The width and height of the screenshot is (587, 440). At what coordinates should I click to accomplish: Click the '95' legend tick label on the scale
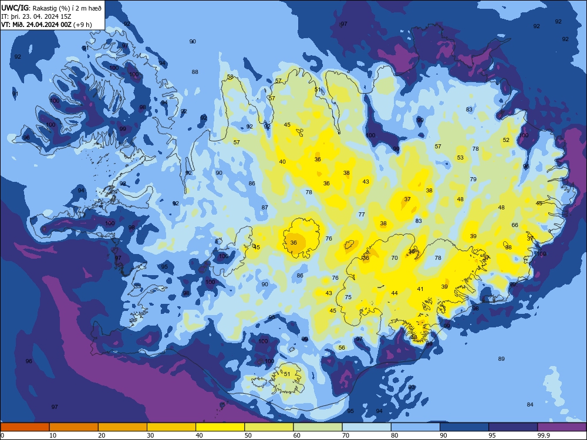point(492,435)
